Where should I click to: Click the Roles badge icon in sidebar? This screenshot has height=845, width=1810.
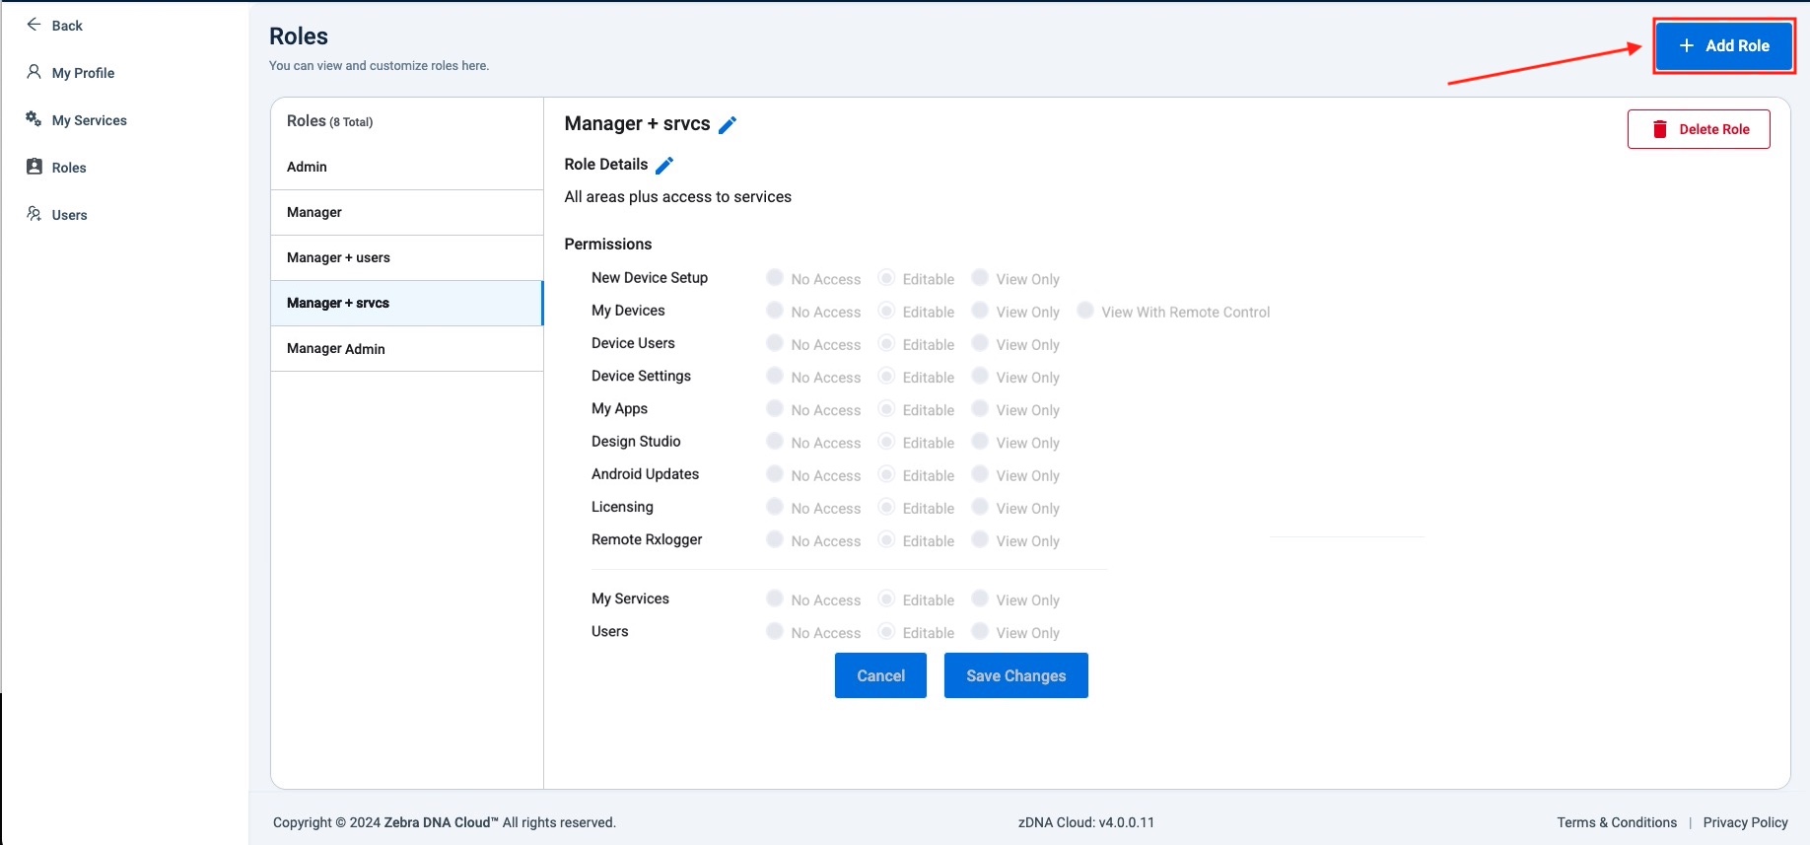click(x=35, y=167)
